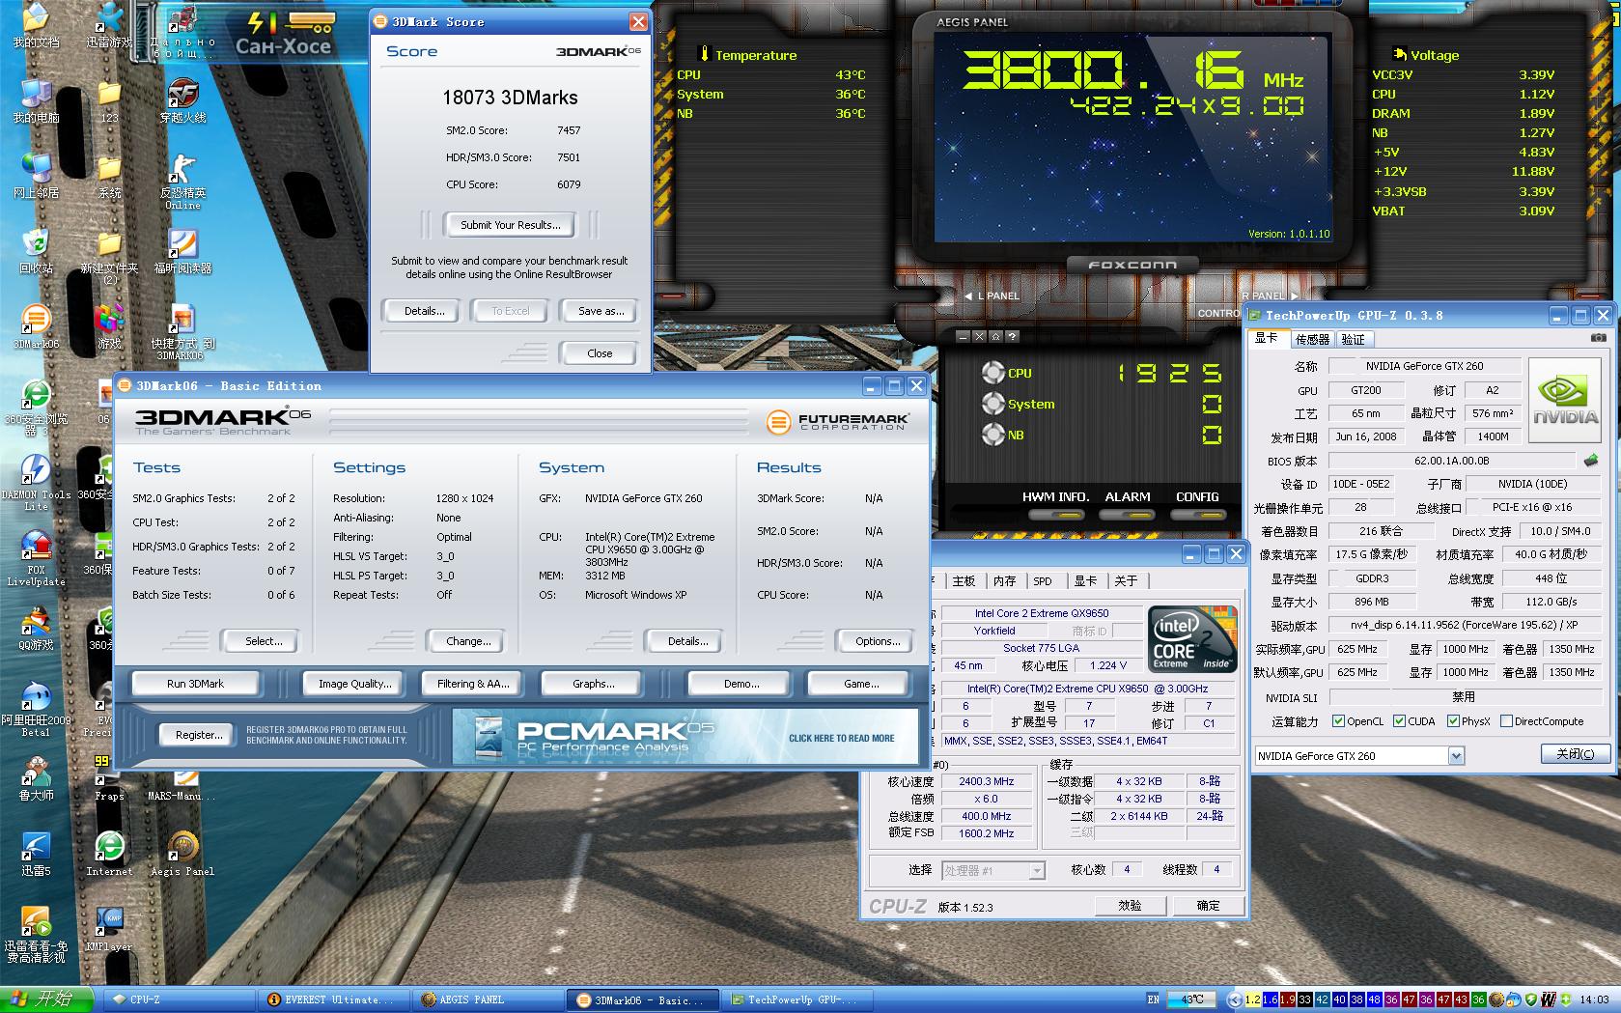Switch to the SPD tab in CPU-Z

click(x=1042, y=580)
